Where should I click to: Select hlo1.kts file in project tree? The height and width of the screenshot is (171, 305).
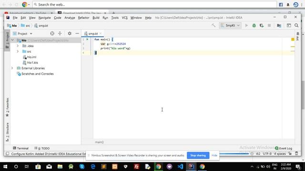tap(30, 63)
